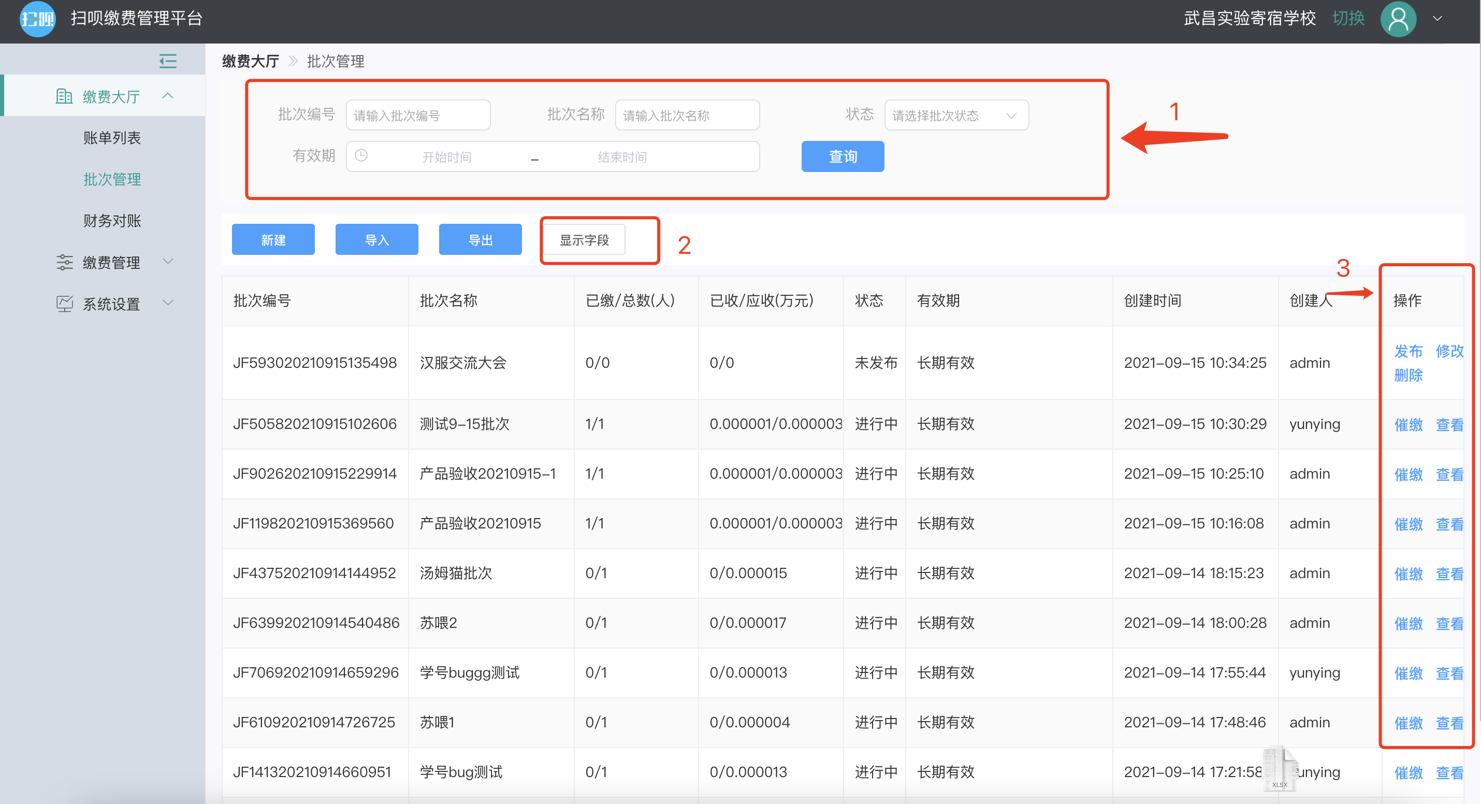Click batch number JF593020210915135498
This screenshot has height=804, width=1481.
pos(314,362)
